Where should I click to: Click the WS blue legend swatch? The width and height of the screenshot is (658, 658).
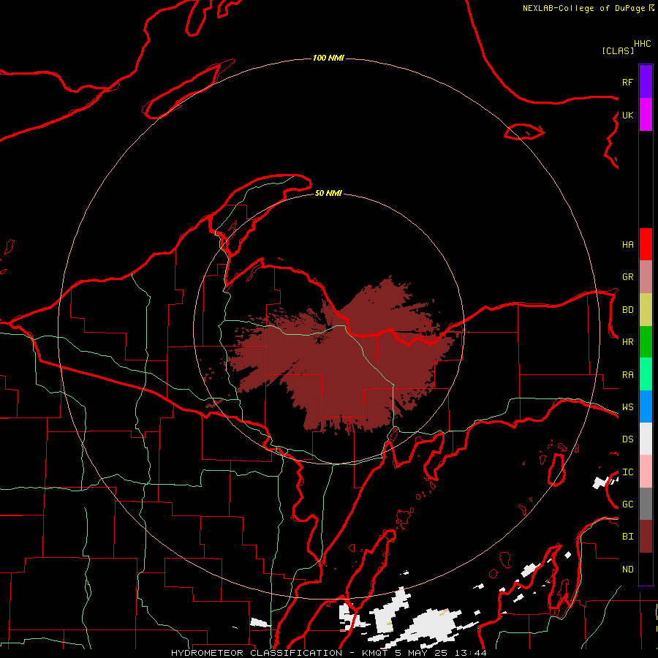646,406
